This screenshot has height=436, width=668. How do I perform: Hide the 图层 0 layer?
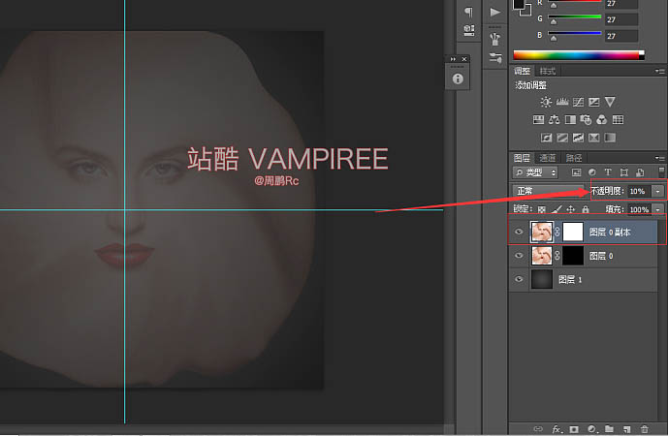[519, 256]
